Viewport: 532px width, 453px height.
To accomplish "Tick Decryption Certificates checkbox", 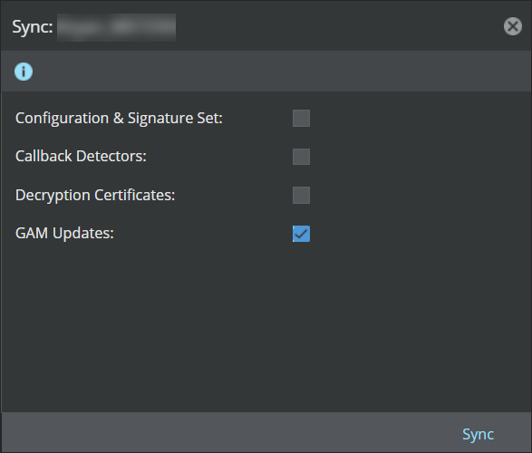I will [x=301, y=196].
